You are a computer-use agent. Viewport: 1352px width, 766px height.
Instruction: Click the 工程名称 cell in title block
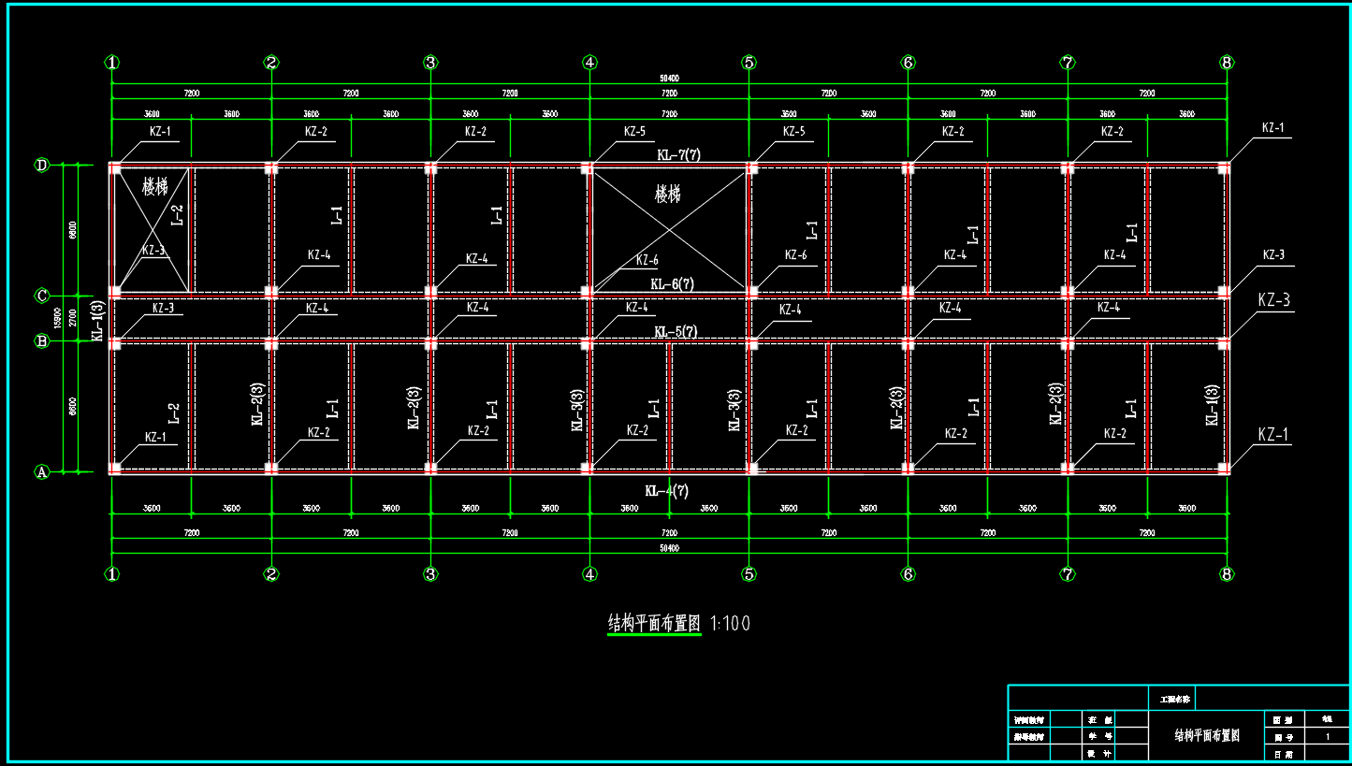pyautogui.click(x=1171, y=698)
